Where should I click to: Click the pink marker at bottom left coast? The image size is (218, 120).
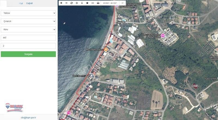pos(69,112)
